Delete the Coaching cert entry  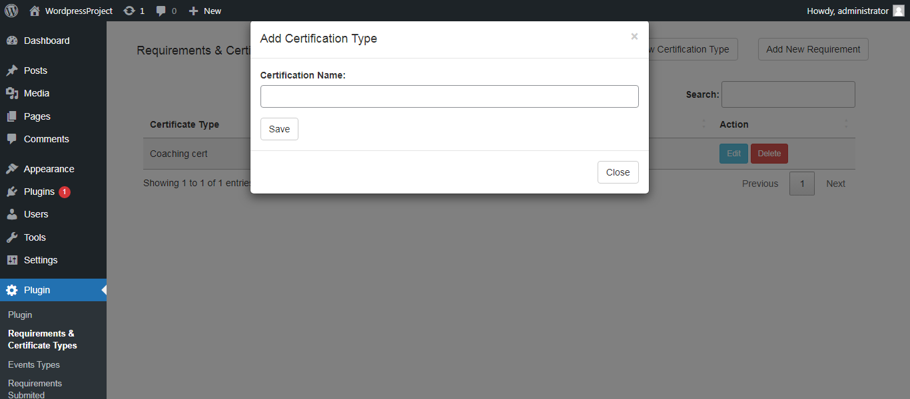click(769, 153)
